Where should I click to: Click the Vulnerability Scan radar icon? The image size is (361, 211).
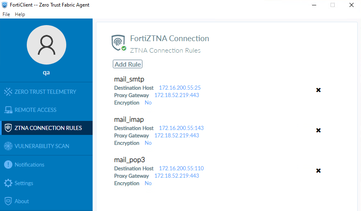click(x=8, y=146)
